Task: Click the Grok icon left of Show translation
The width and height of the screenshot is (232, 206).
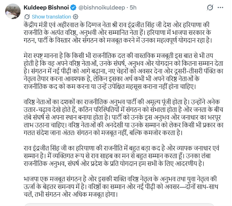Action: click(27, 17)
